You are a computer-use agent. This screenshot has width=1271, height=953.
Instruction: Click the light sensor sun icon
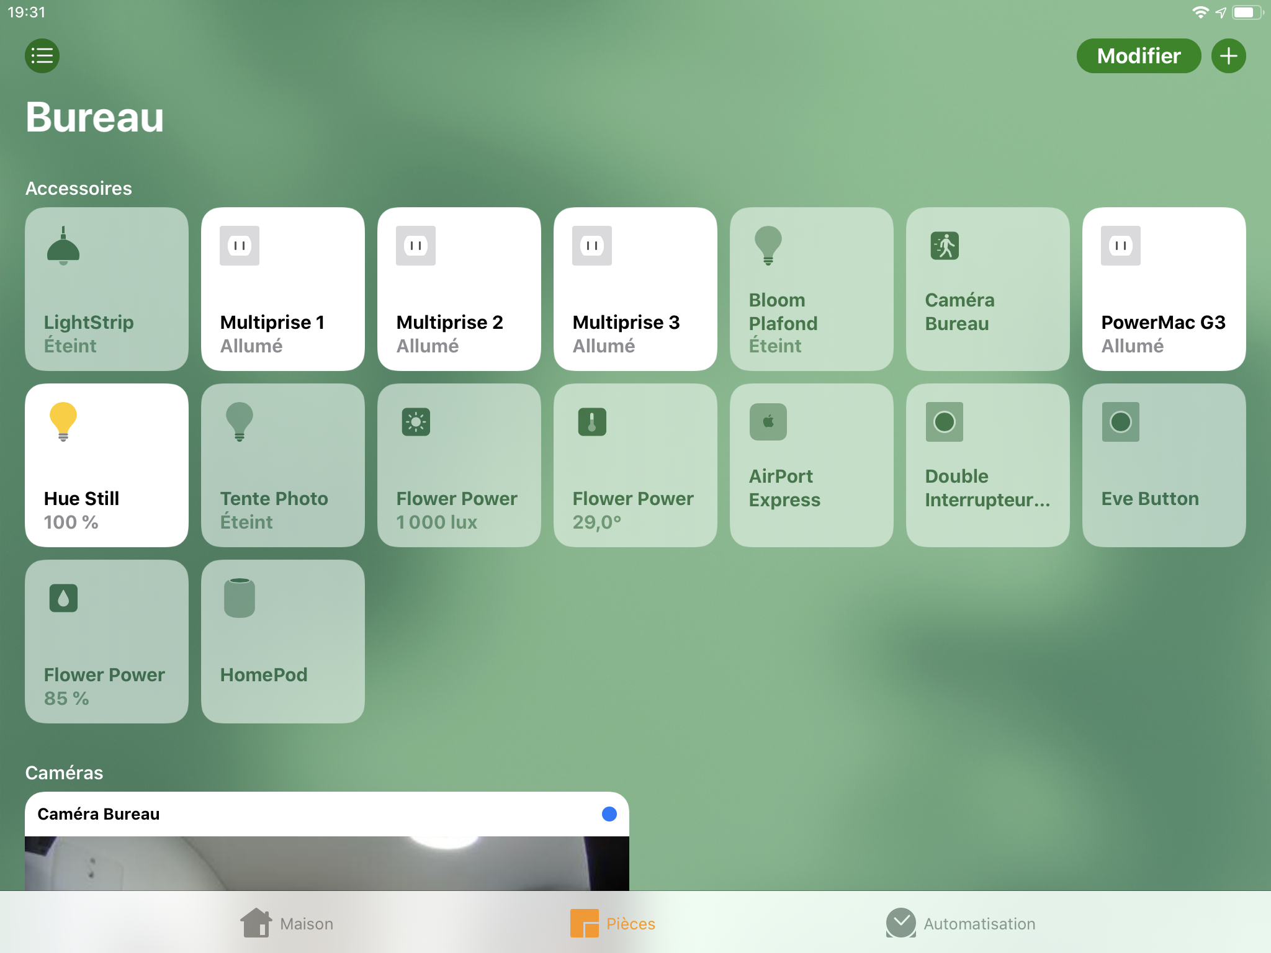[416, 422]
